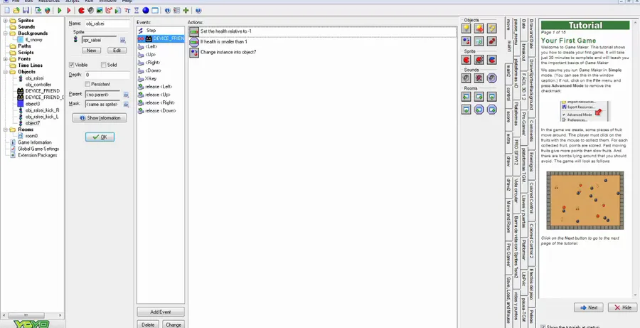The width and height of the screenshot is (640, 328).
Task: Go to the next tutorial page with Next
Action: tap(589, 307)
